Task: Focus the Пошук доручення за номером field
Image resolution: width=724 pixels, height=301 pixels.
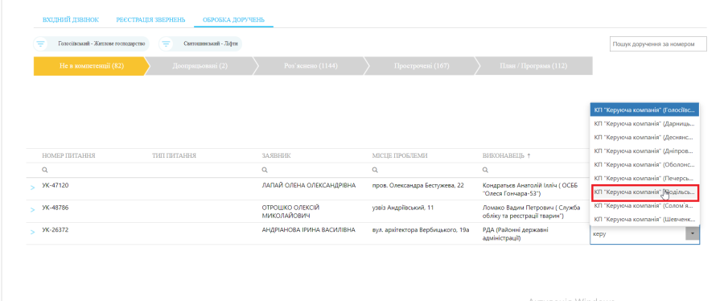Action: pos(658,44)
